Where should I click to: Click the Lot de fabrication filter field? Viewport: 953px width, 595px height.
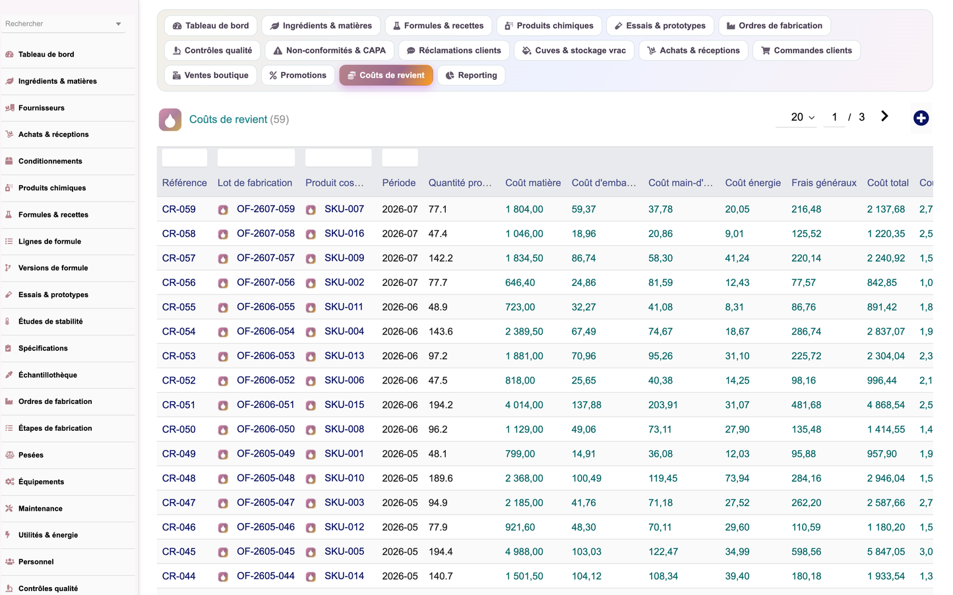(256, 157)
